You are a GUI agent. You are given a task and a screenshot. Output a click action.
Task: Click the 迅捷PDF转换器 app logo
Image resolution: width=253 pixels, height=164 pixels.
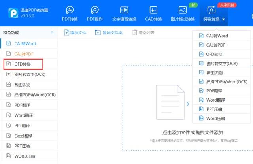pyautogui.click(x=13, y=13)
